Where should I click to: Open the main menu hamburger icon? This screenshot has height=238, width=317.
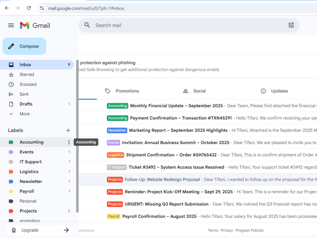coord(11,25)
